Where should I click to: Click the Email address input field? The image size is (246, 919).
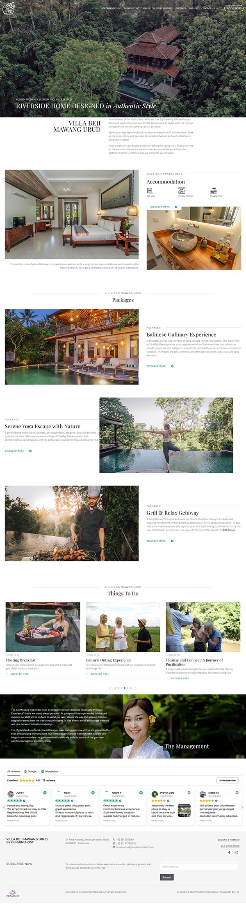[199, 866]
